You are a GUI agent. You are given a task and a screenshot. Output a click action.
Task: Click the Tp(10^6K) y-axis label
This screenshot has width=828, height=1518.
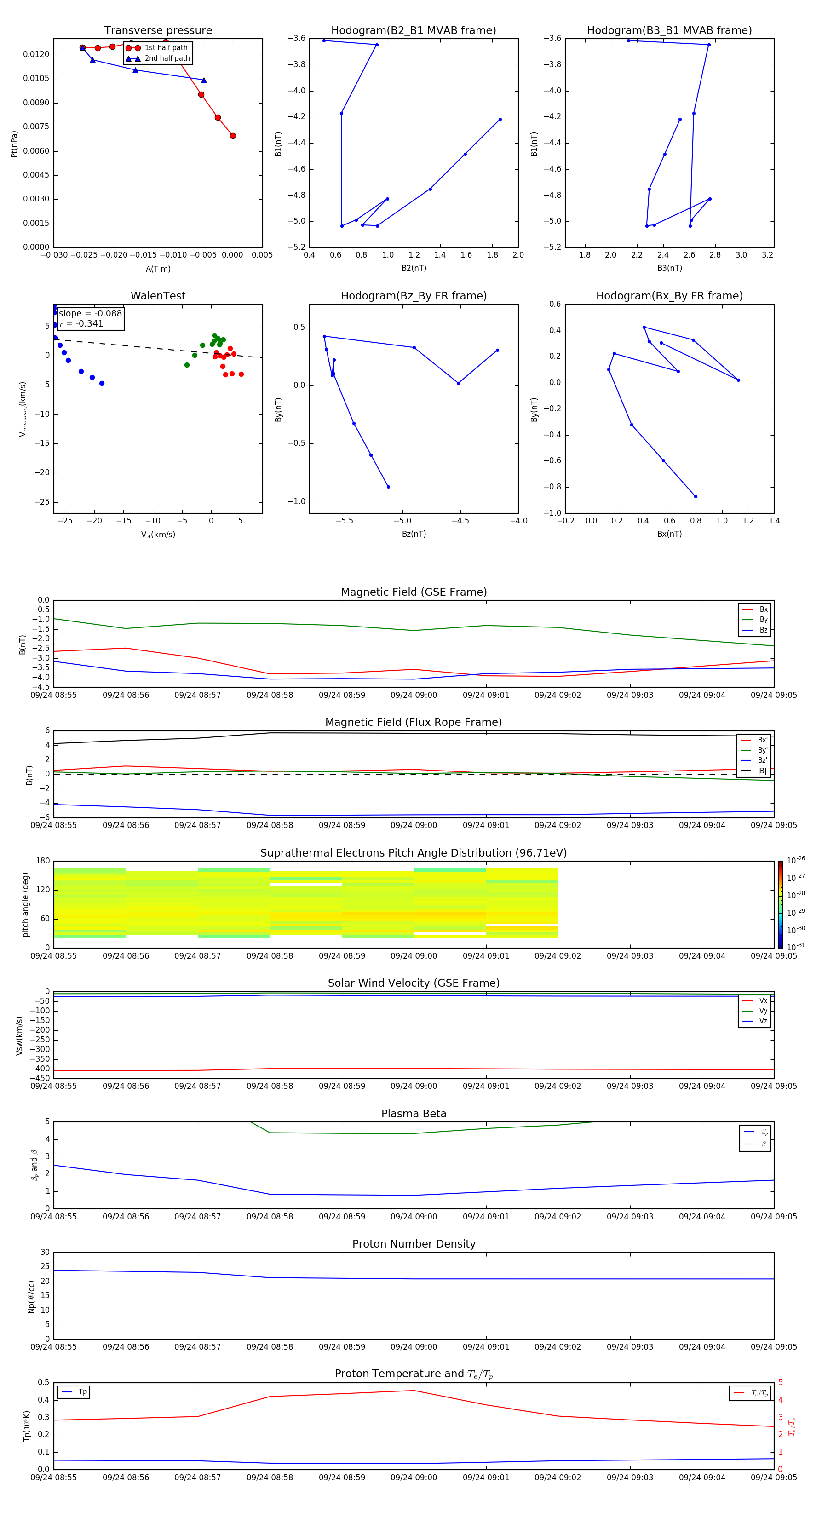(27, 1426)
